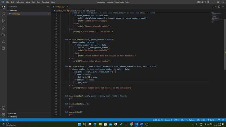Click the feedback icon in status bar
Viewport: 226px width, 127px height.
point(219,120)
